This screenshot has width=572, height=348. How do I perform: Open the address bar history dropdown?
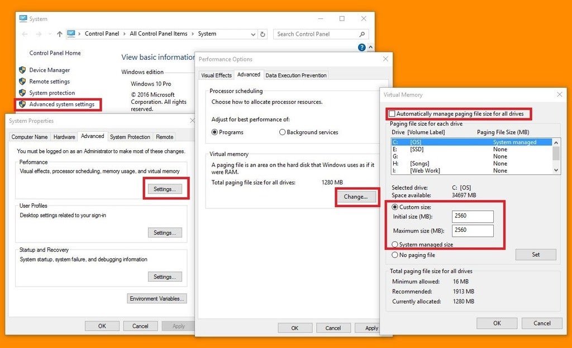pos(252,34)
